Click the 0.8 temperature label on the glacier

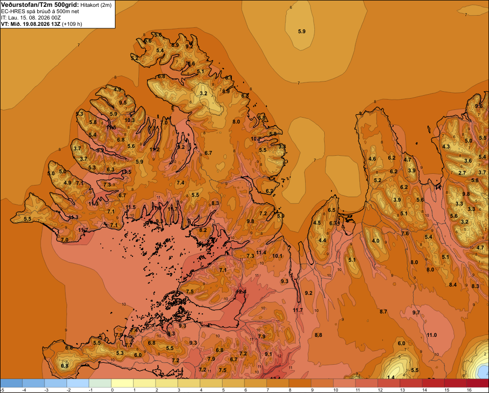[x=65, y=366]
